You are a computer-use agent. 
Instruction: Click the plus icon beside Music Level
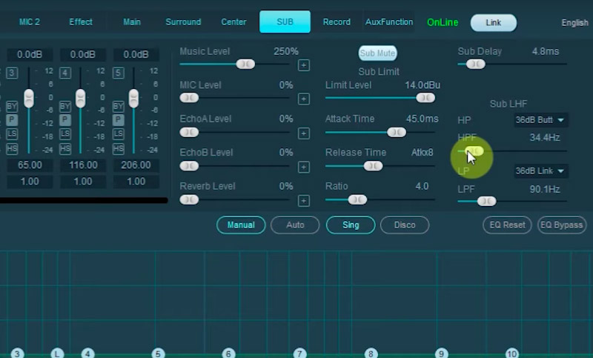point(304,65)
